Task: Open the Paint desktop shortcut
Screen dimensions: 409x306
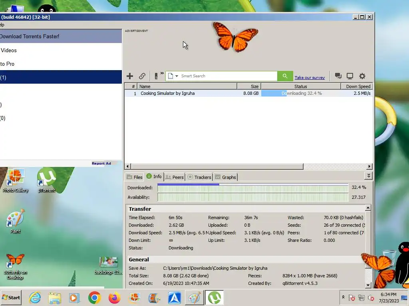Action: (x=15, y=222)
